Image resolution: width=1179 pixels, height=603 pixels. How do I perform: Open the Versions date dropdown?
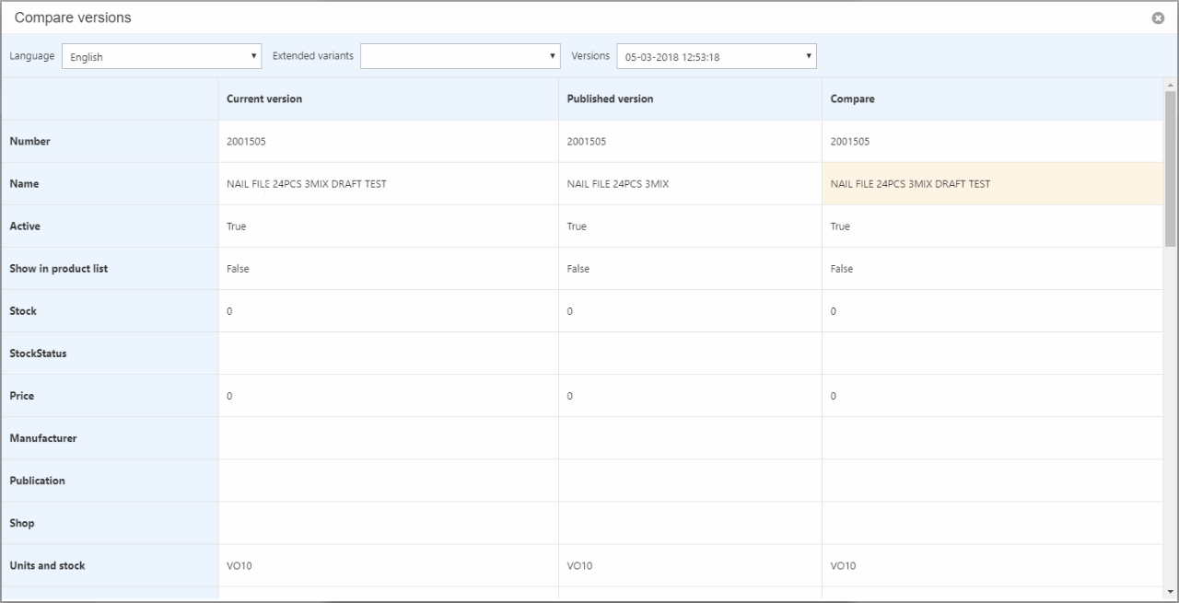pos(716,56)
